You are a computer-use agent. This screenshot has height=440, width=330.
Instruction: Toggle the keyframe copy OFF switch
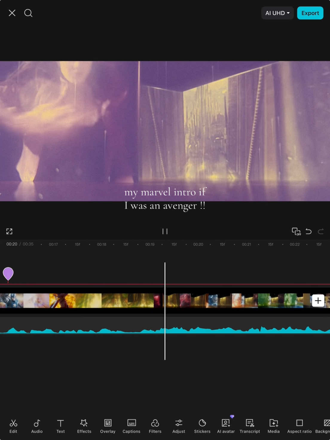click(x=296, y=231)
